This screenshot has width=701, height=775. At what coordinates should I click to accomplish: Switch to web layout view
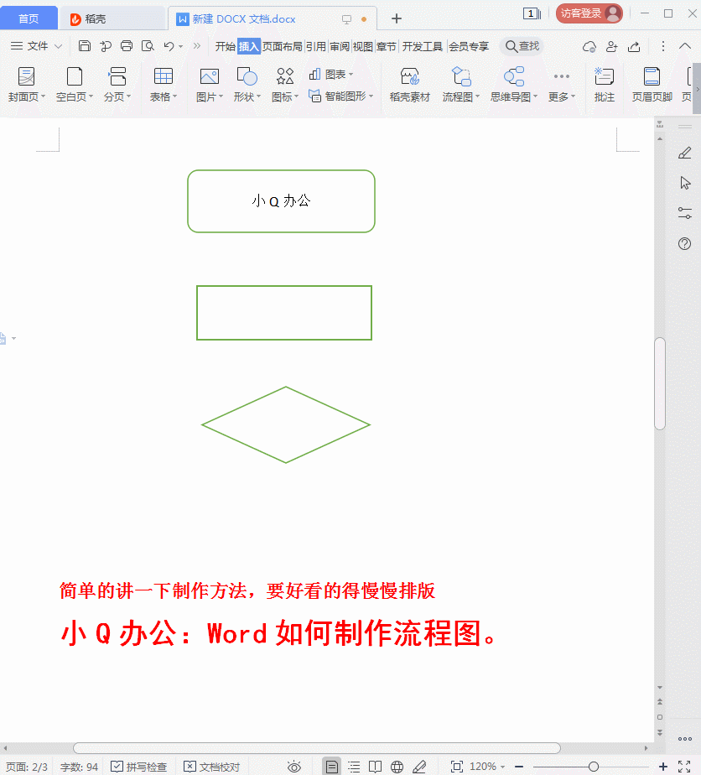397,767
